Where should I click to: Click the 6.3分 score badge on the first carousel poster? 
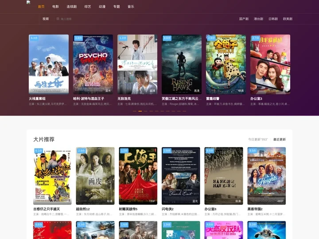(x=34, y=38)
